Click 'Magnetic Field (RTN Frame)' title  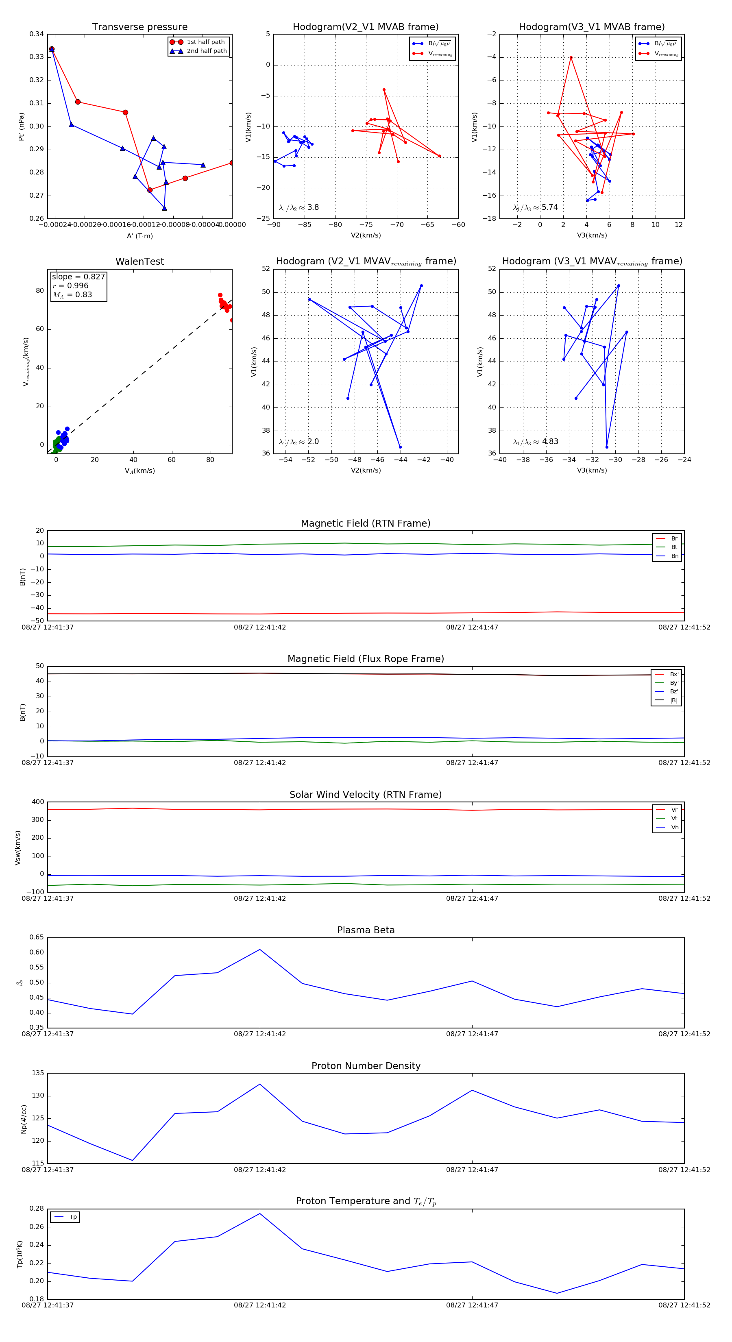coord(366,523)
